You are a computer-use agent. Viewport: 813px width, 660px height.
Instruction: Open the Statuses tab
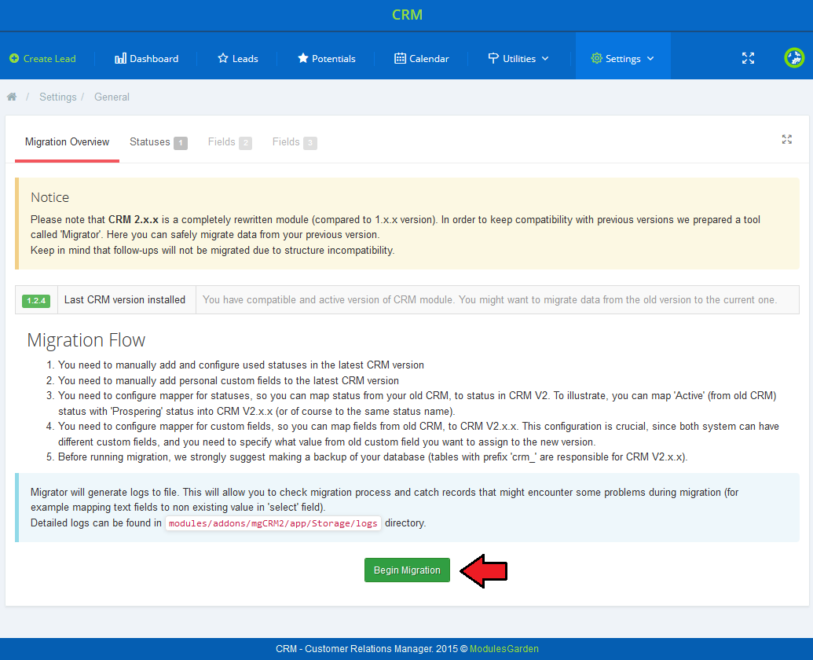coord(158,142)
